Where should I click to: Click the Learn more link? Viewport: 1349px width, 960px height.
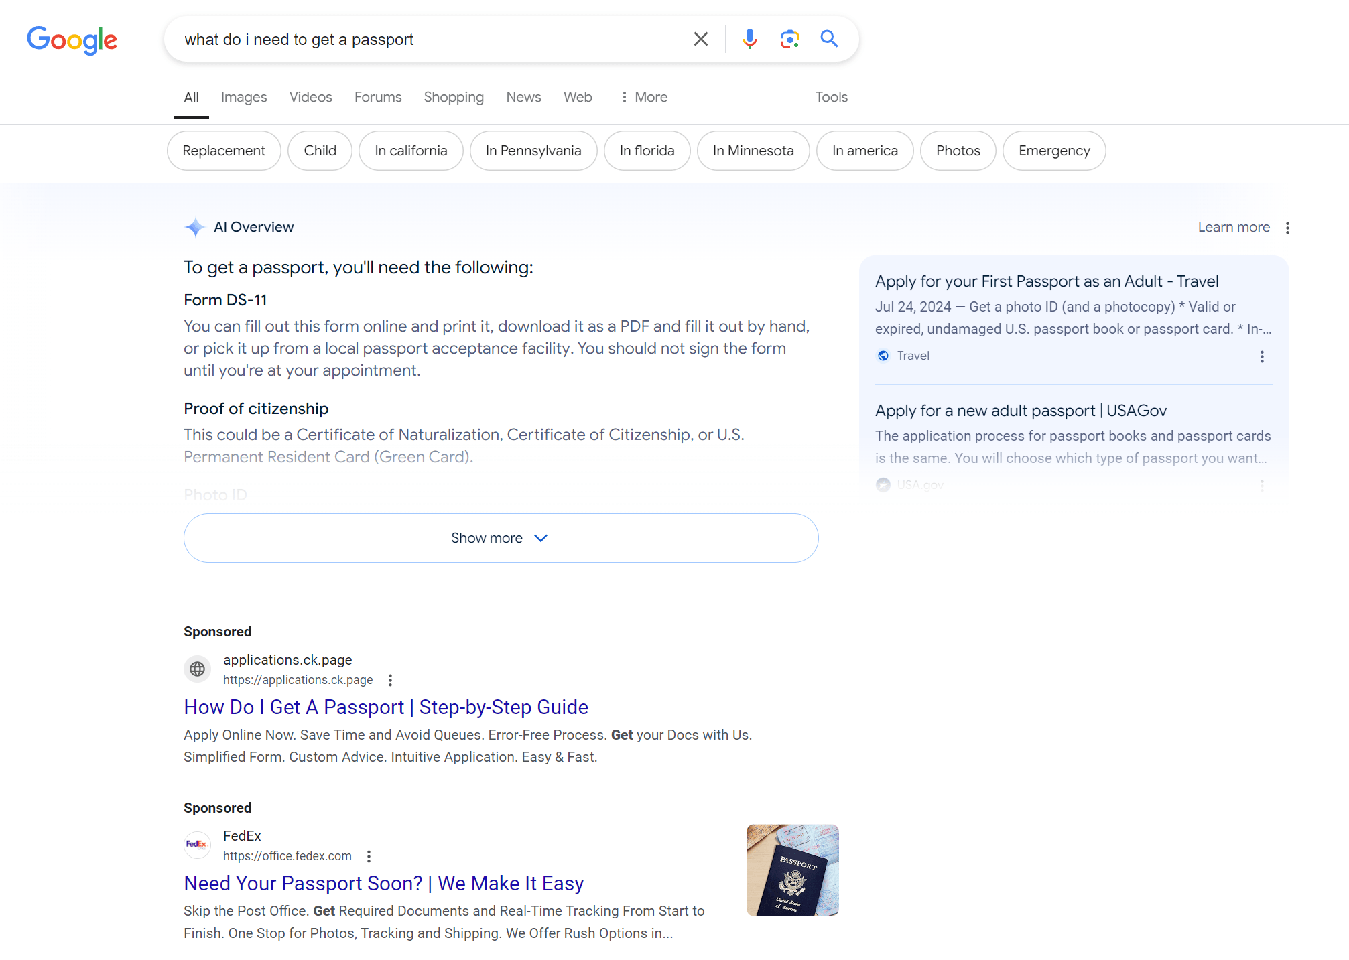click(x=1233, y=227)
